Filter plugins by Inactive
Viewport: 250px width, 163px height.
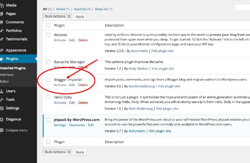(80, 9)
